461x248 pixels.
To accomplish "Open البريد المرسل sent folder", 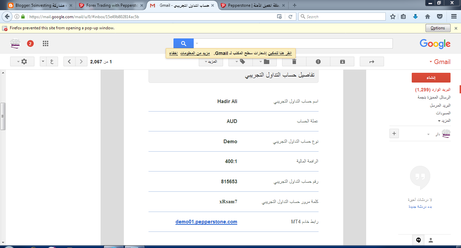I will pyautogui.click(x=440, y=105).
